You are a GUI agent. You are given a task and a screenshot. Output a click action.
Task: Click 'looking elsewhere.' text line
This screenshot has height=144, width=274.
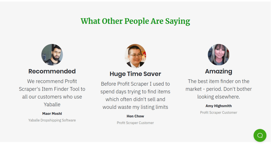[219, 97]
